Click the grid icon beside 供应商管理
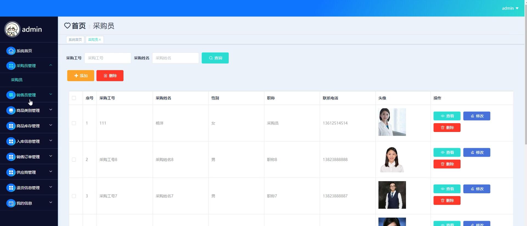The width and height of the screenshot is (527, 226). click(11, 172)
